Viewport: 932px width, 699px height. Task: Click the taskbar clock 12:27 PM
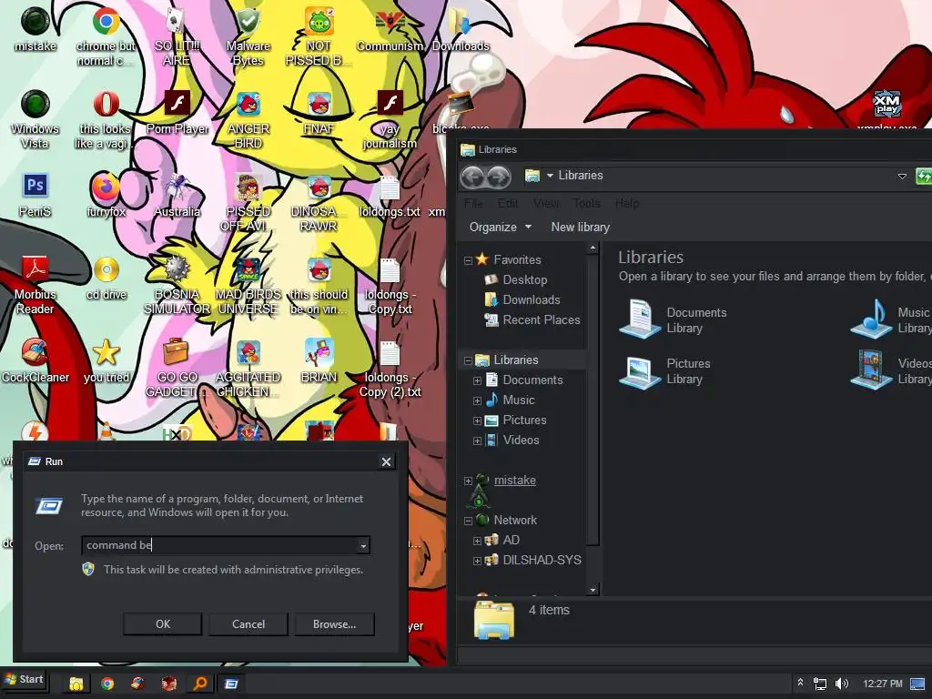click(x=883, y=684)
